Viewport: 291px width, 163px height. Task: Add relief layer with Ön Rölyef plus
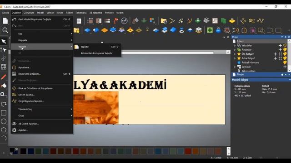click(276, 54)
